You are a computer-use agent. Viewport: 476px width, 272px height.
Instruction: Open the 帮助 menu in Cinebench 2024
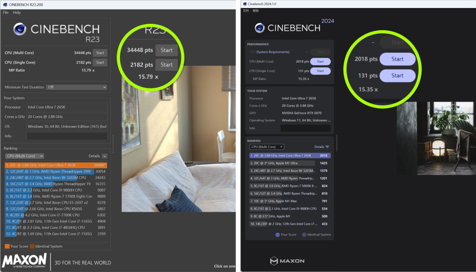(x=256, y=10)
